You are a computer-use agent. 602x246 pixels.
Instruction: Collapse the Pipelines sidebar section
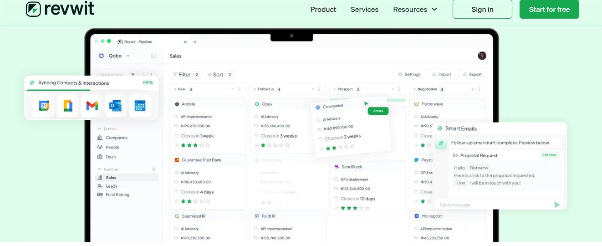coord(100,169)
